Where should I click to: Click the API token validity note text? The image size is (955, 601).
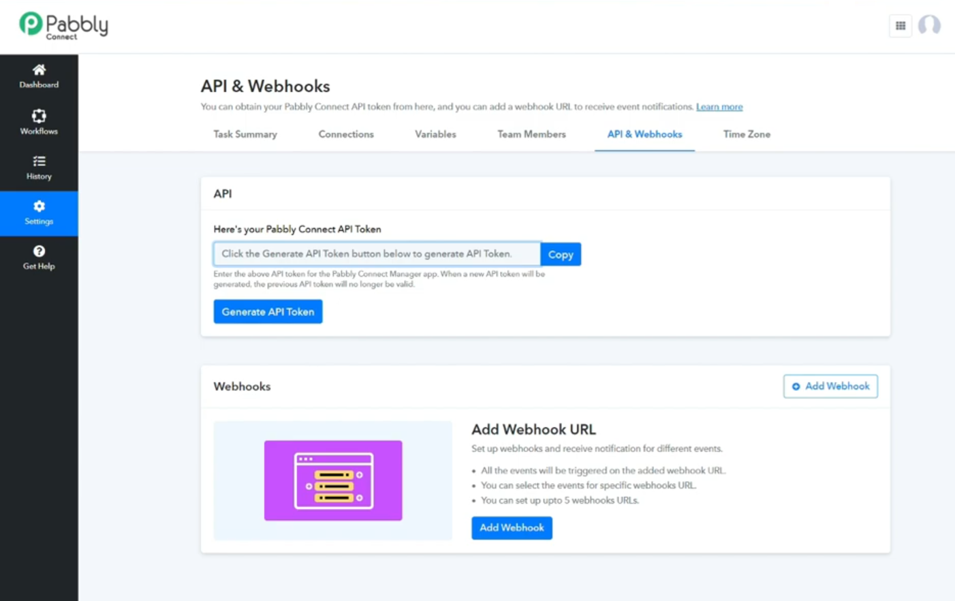(379, 279)
